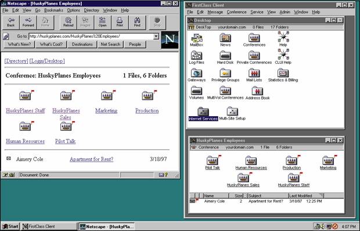
Task: Expand the Go to URL dropdown arrow
Action: 156,36
